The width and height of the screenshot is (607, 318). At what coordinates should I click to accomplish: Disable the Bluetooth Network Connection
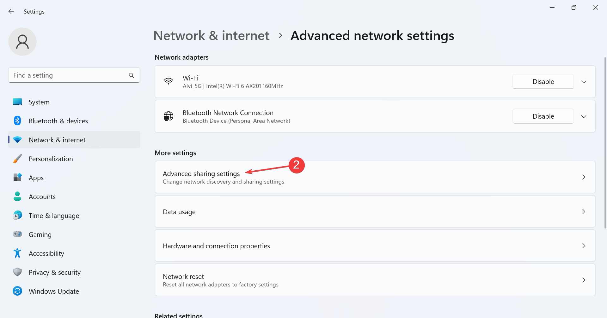tap(543, 116)
